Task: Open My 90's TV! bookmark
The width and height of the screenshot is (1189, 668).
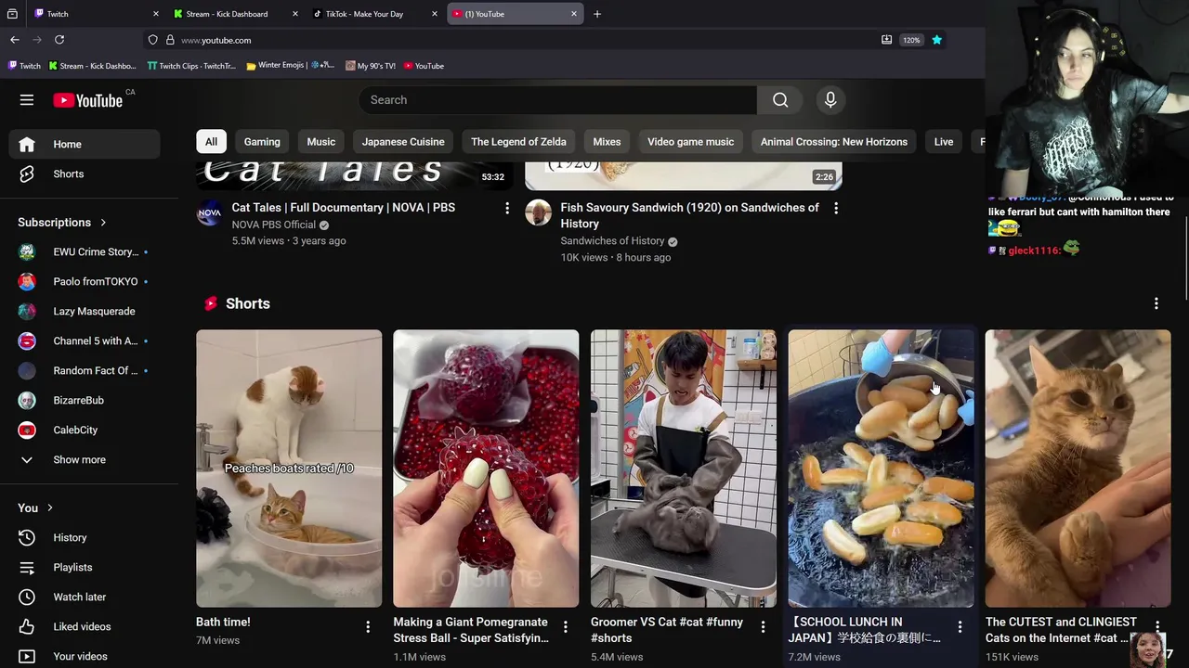Action: [x=371, y=66]
